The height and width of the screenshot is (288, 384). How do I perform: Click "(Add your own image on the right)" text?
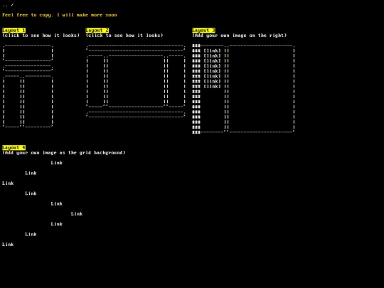pos(239,36)
